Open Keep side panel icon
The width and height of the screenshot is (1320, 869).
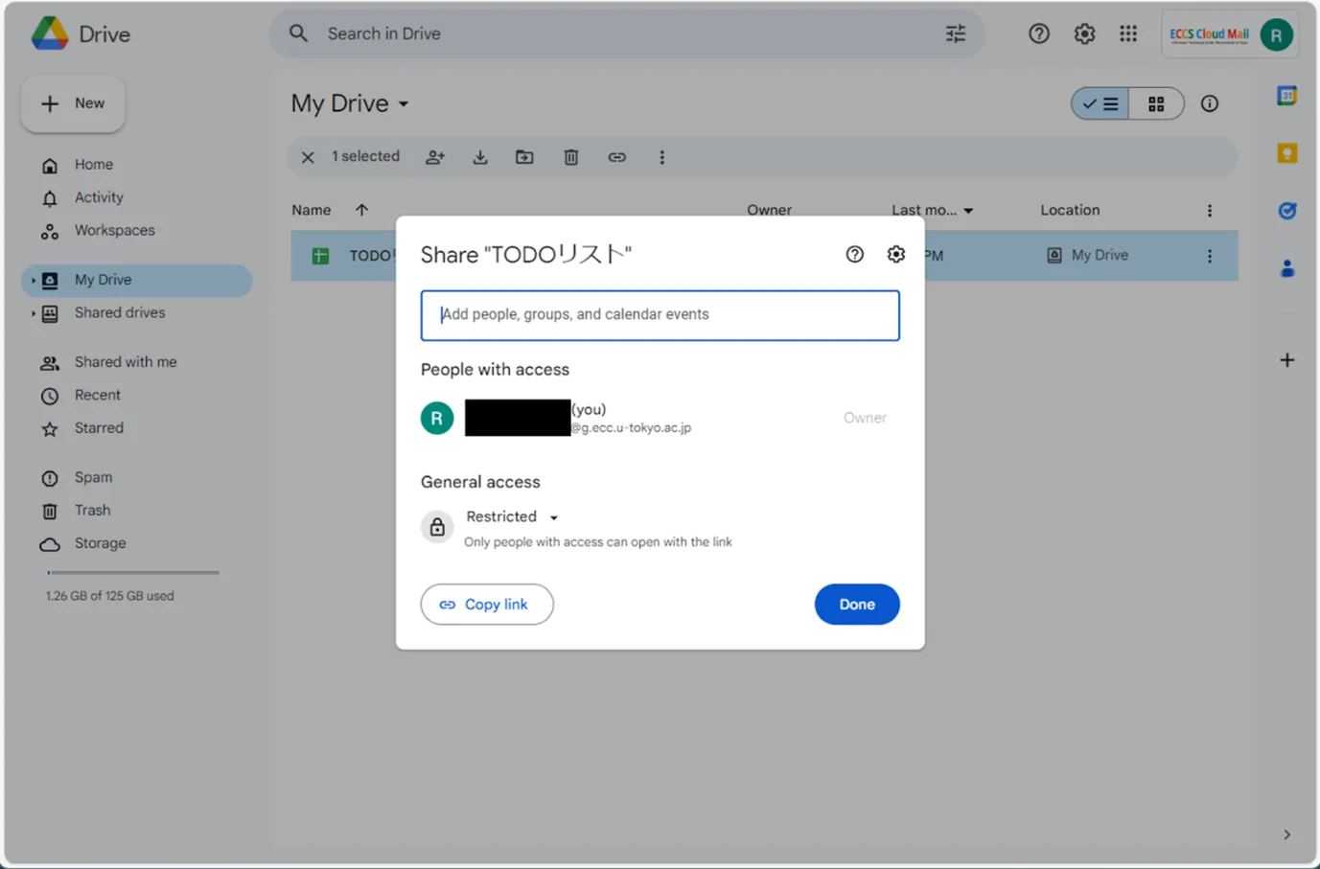1287,153
